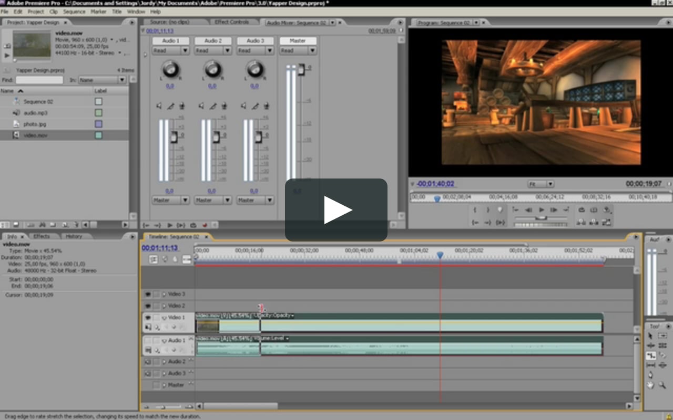This screenshot has width=673, height=420.
Task: Click the Trim monitor button
Action: click(x=606, y=223)
